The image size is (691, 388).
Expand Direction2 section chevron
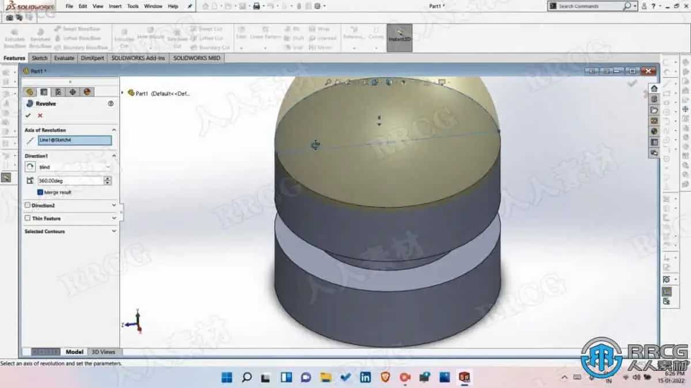point(113,205)
